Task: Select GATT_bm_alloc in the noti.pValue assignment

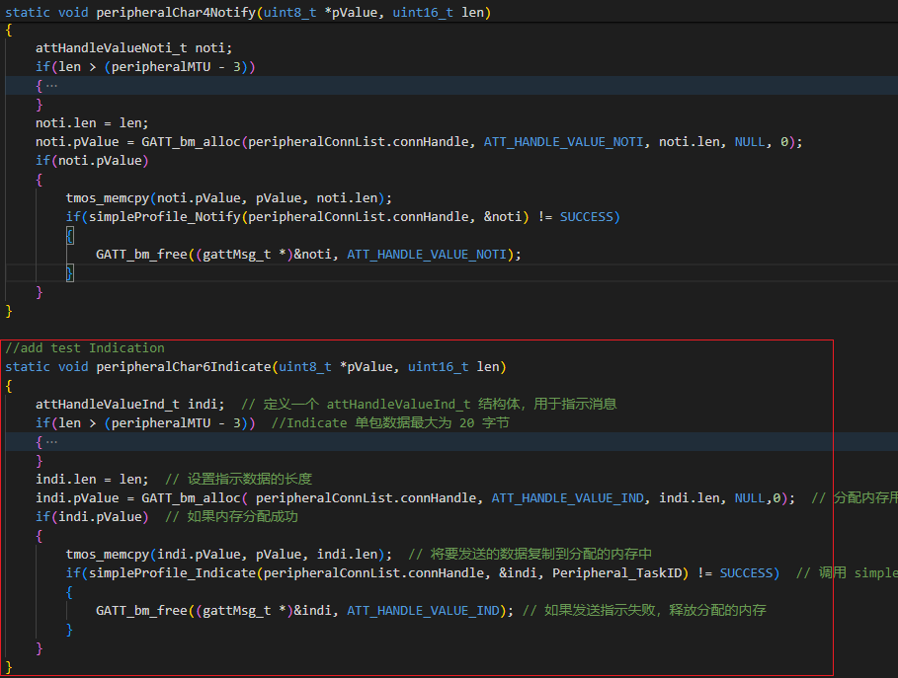Action: 191,142
